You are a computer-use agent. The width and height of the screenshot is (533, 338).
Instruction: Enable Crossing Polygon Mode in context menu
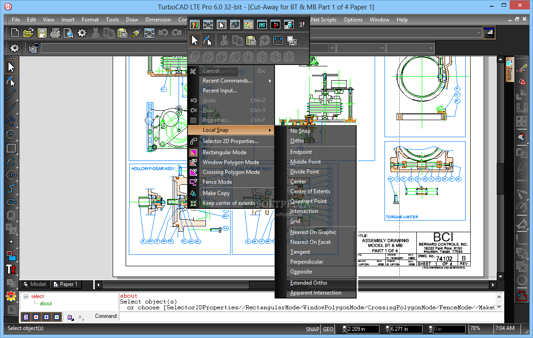[231, 172]
